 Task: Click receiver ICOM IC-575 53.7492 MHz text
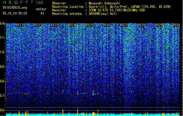[117, 10]
